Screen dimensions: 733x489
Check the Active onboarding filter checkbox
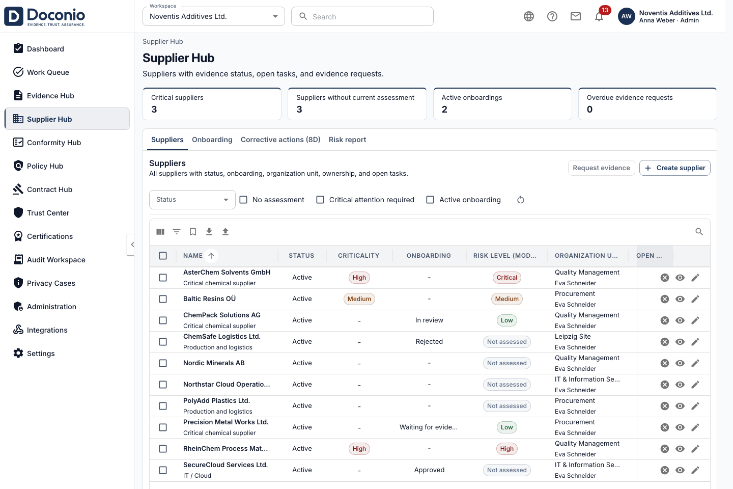point(430,200)
